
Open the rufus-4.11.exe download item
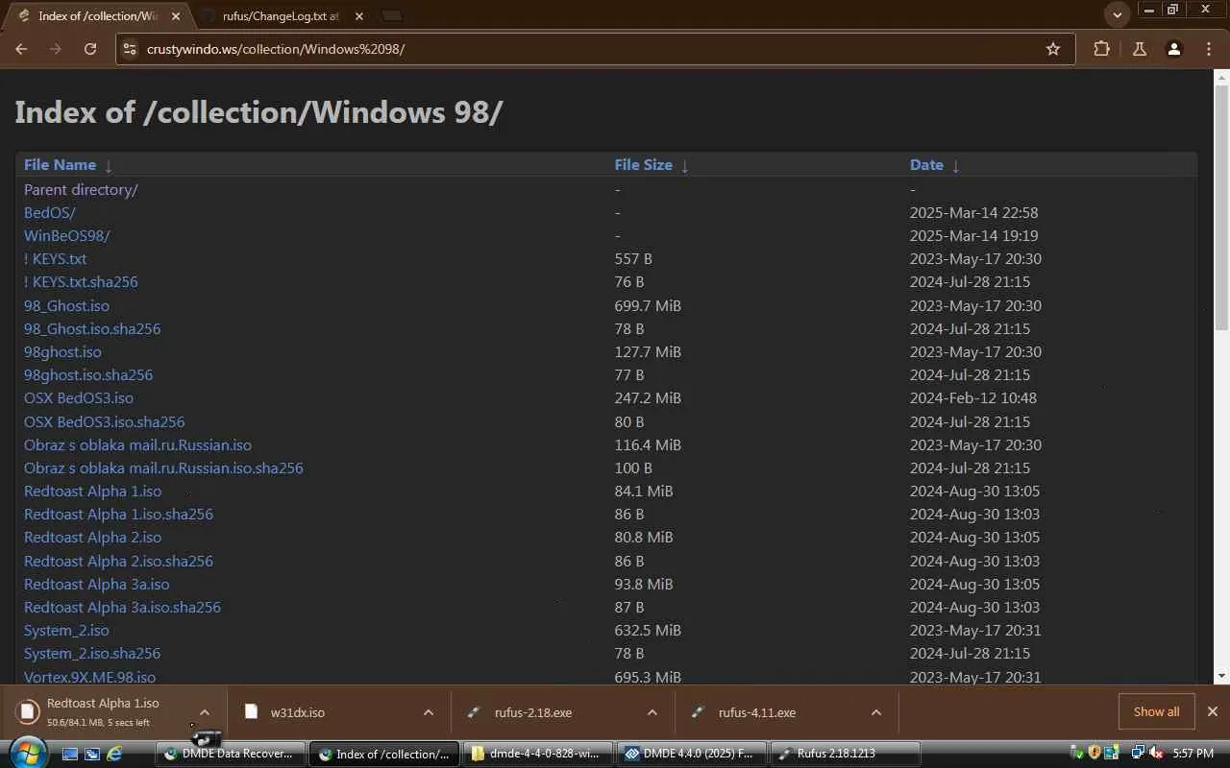point(756,712)
